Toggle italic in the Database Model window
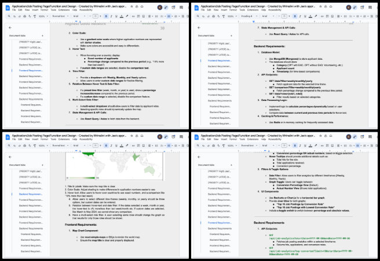Screen dimensions: 380x261 pos(300,16)
